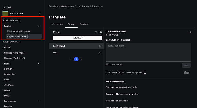Choose Japanese target language

pyautogui.click(x=9, y=85)
